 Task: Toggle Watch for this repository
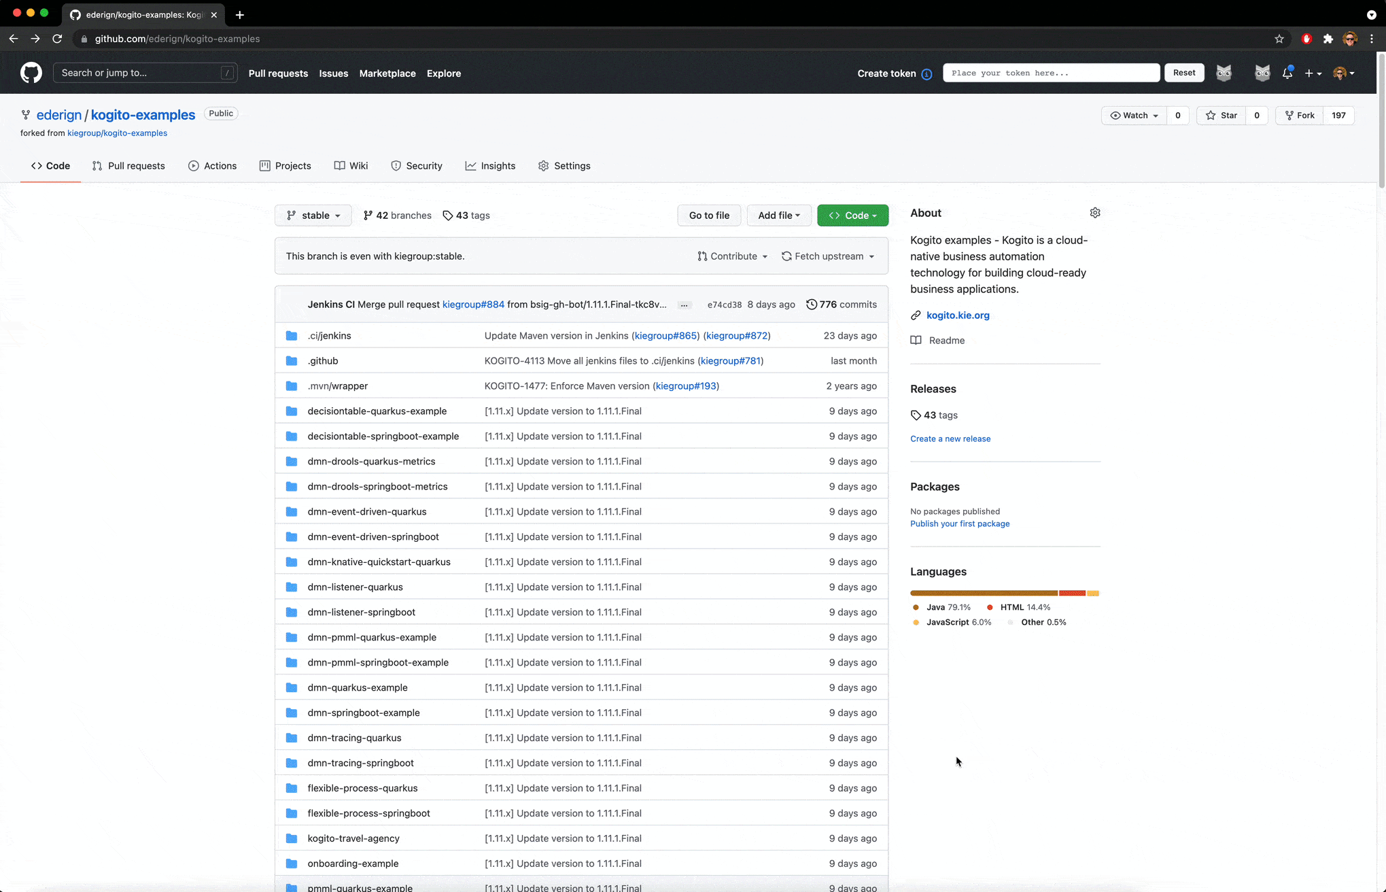[x=1134, y=116]
